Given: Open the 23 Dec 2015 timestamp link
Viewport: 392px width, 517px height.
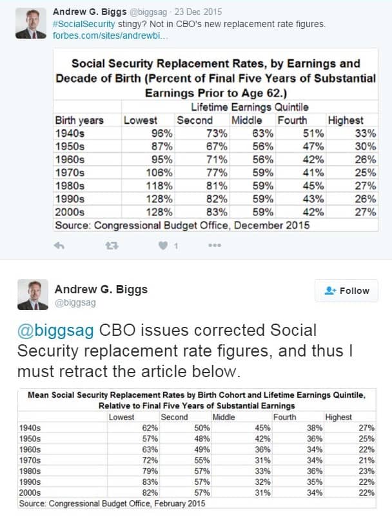Looking at the screenshot, I should coord(198,12).
